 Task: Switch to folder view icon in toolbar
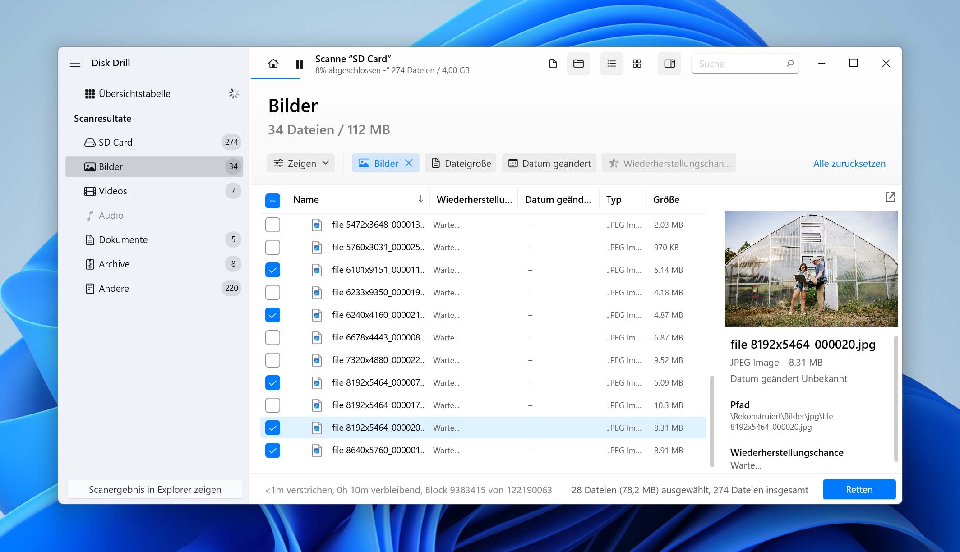[578, 64]
